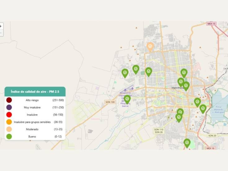Viewport: 228px width, 171px height.
Task: Click the purple Muy insalubre swatch
Action: (x=9, y=107)
